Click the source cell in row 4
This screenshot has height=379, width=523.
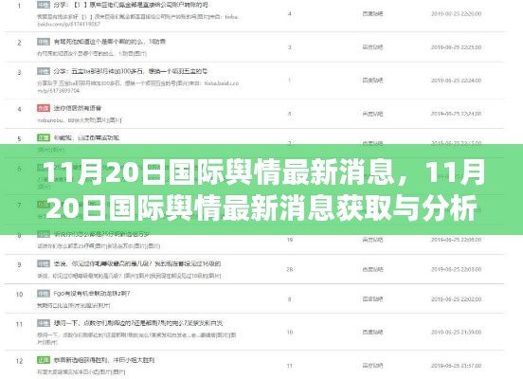pos(372,114)
